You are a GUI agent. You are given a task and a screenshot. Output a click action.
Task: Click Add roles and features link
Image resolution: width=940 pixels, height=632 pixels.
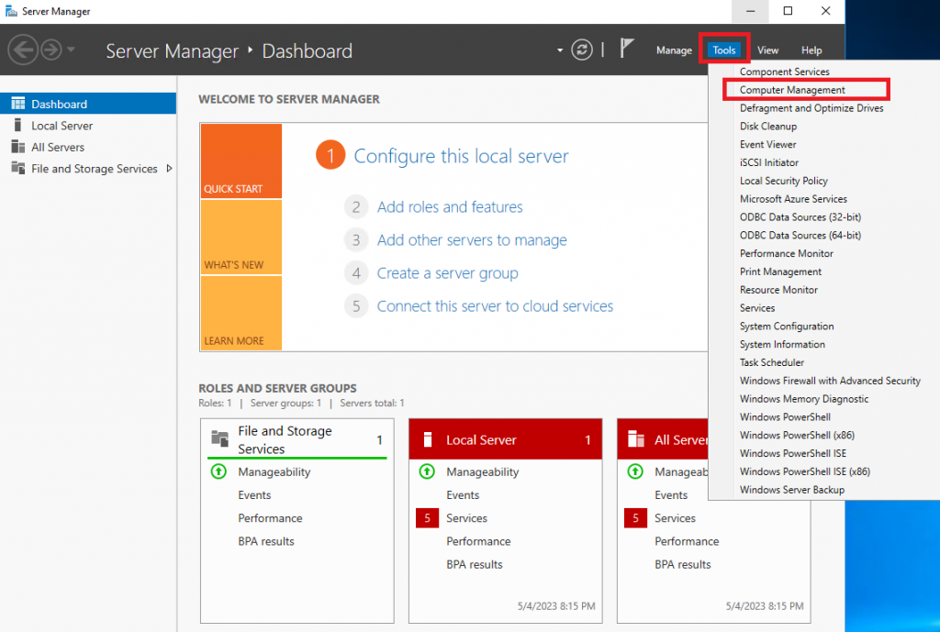[x=450, y=206]
